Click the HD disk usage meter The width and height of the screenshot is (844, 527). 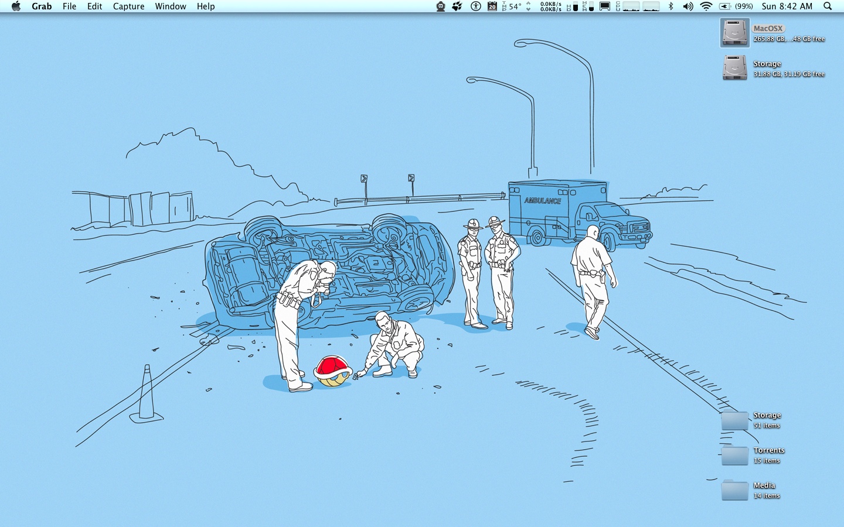coord(573,6)
